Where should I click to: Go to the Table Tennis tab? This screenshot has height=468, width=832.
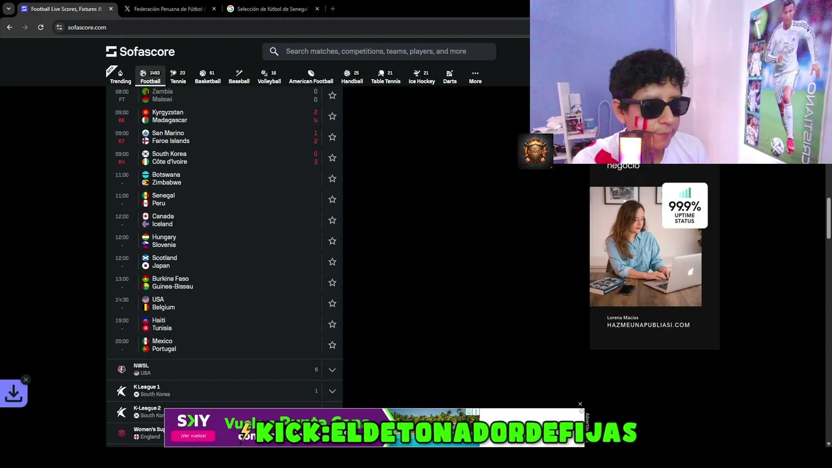coord(385,77)
